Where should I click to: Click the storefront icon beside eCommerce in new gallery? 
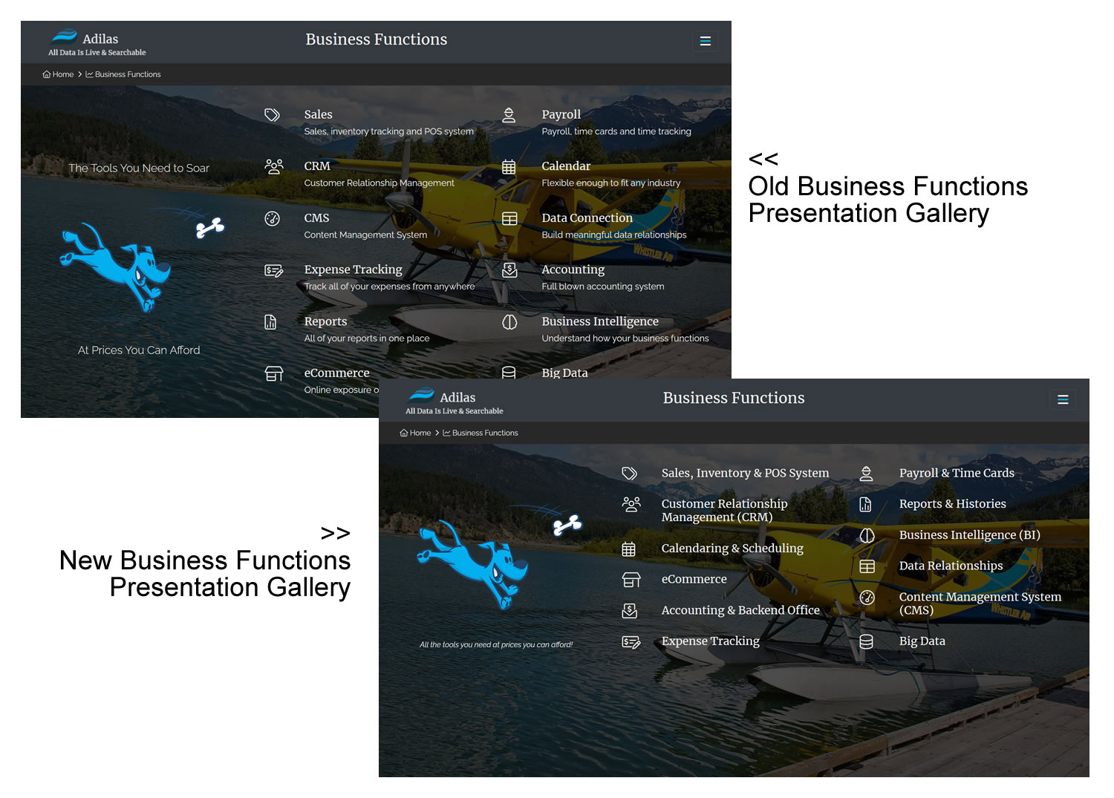pyautogui.click(x=631, y=580)
